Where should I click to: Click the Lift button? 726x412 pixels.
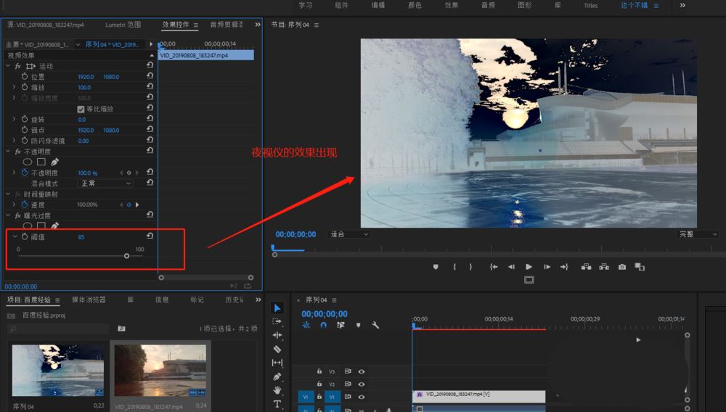click(x=586, y=267)
